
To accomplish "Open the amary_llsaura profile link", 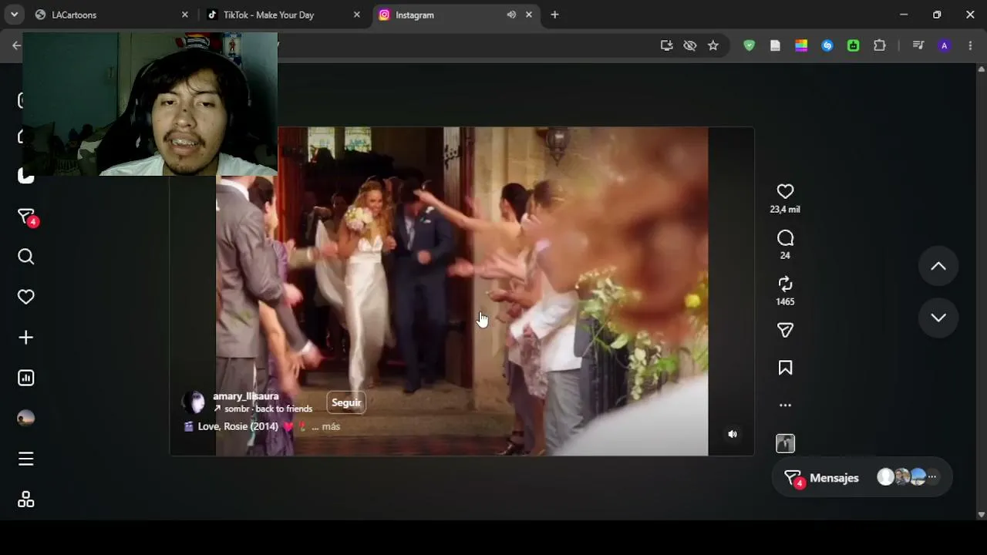I will (x=246, y=396).
